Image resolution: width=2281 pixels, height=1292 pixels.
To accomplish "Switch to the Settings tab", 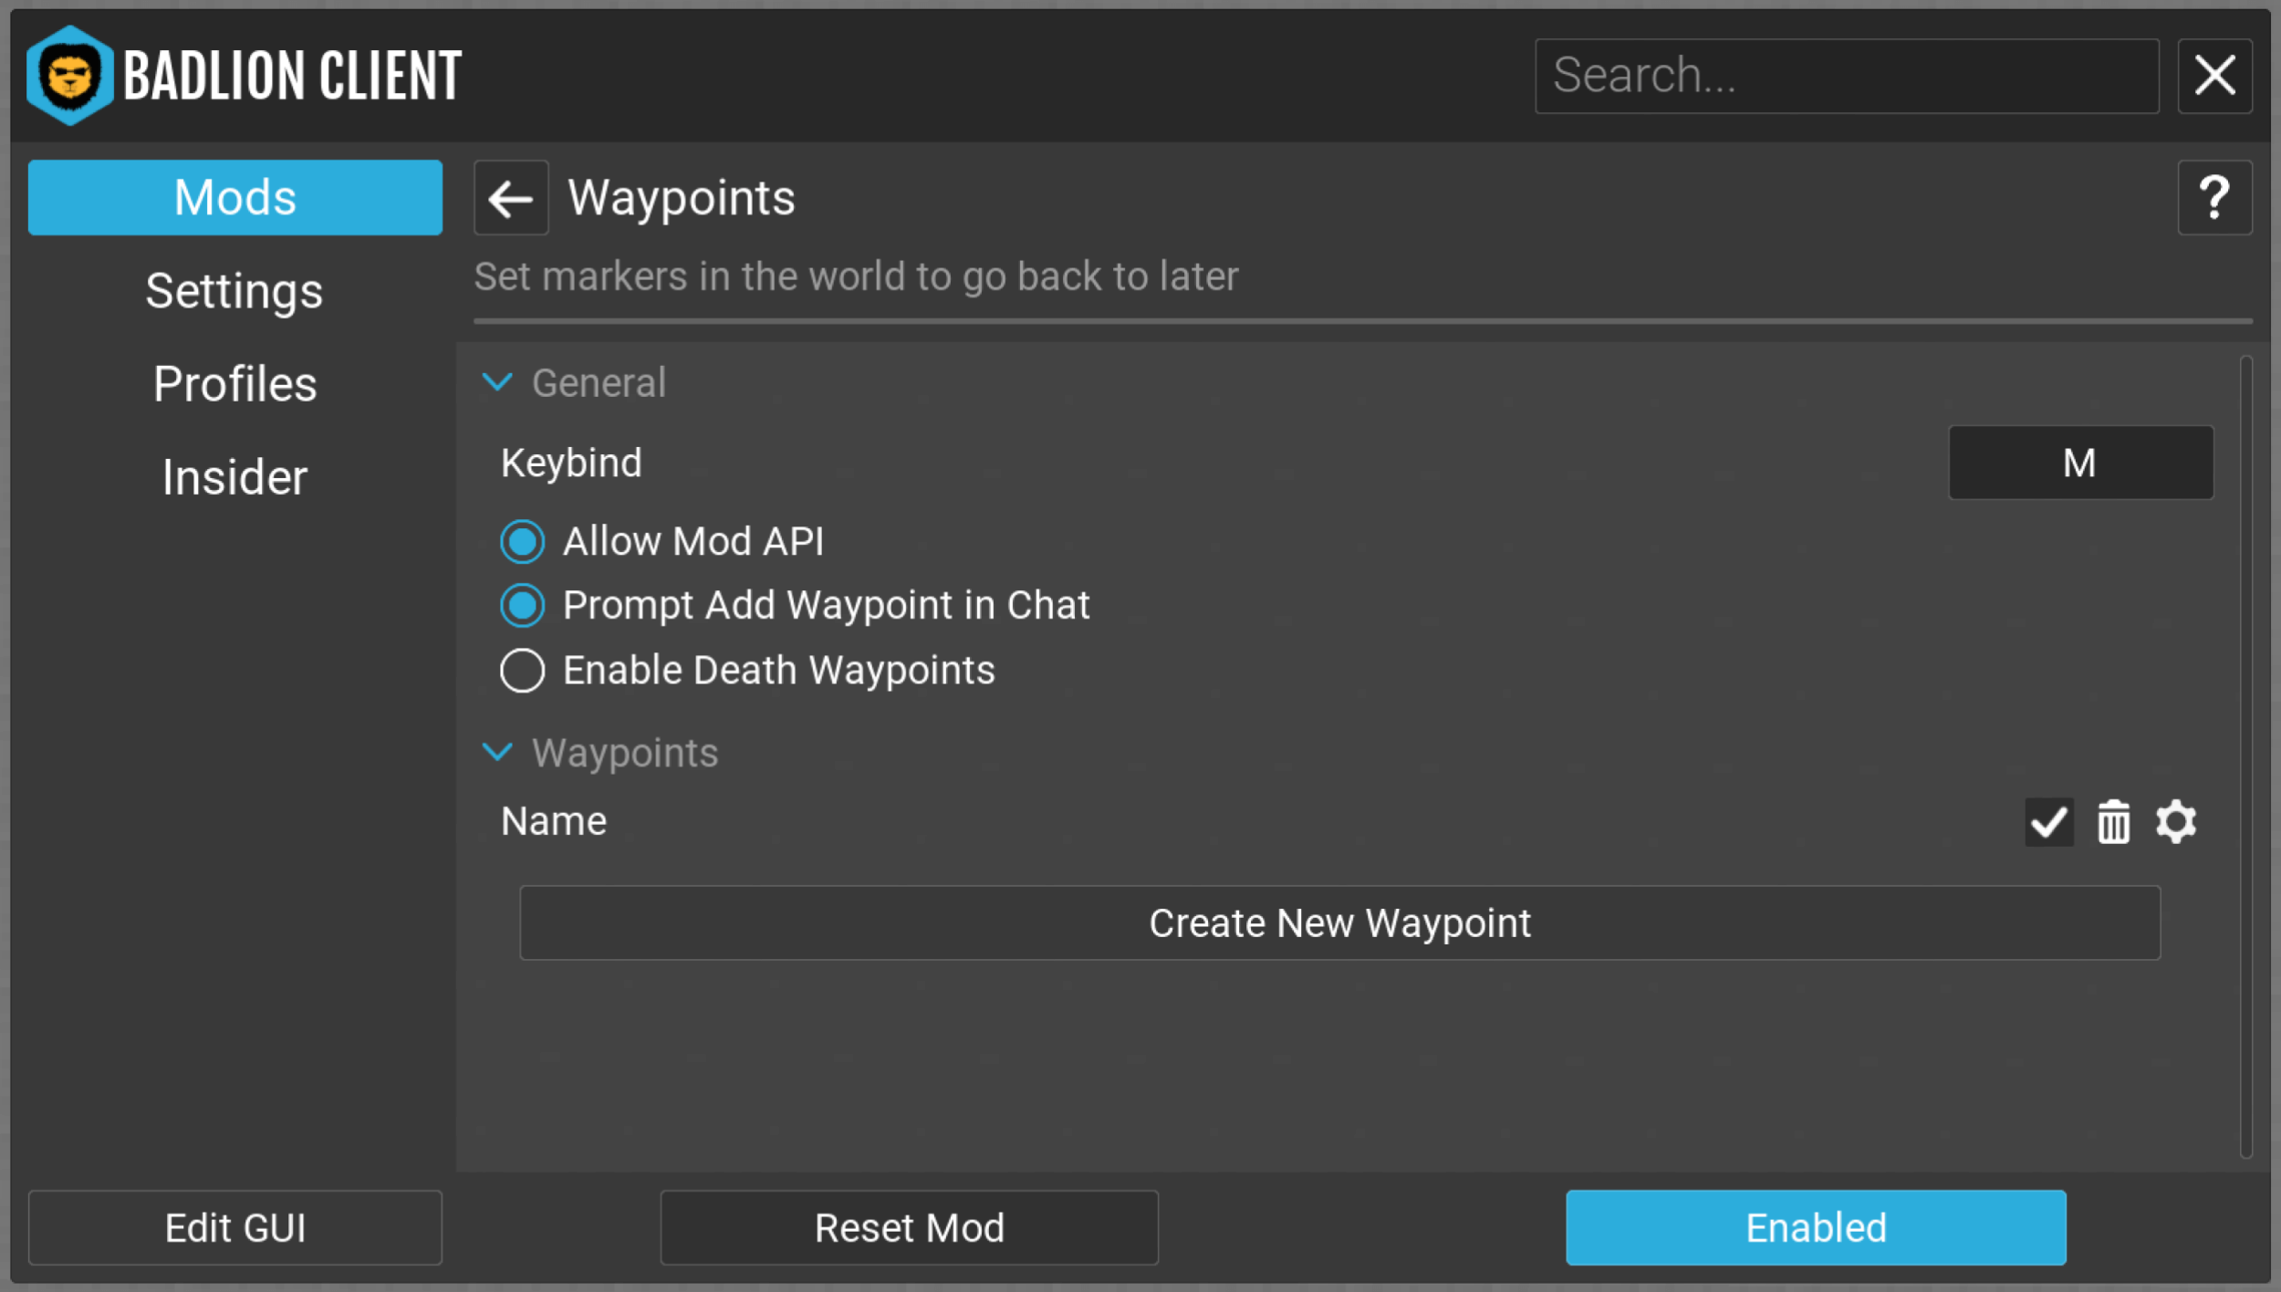I will 235,292.
